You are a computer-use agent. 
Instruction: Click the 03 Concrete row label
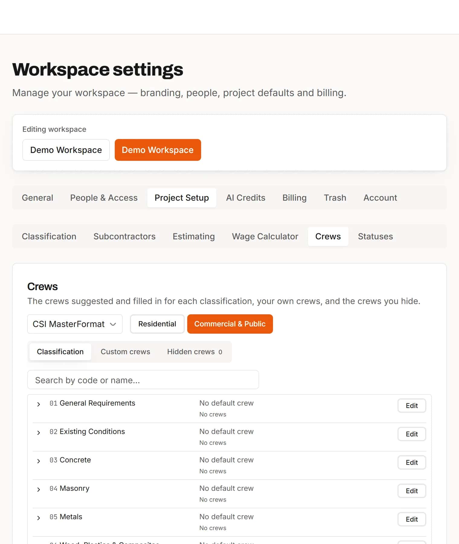(x=70, y=460)
